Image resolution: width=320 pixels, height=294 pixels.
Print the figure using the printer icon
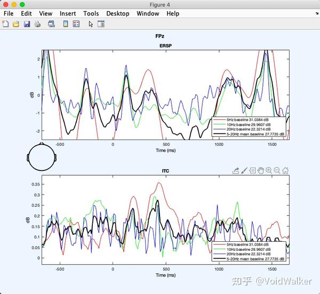(x=37, y=24)
